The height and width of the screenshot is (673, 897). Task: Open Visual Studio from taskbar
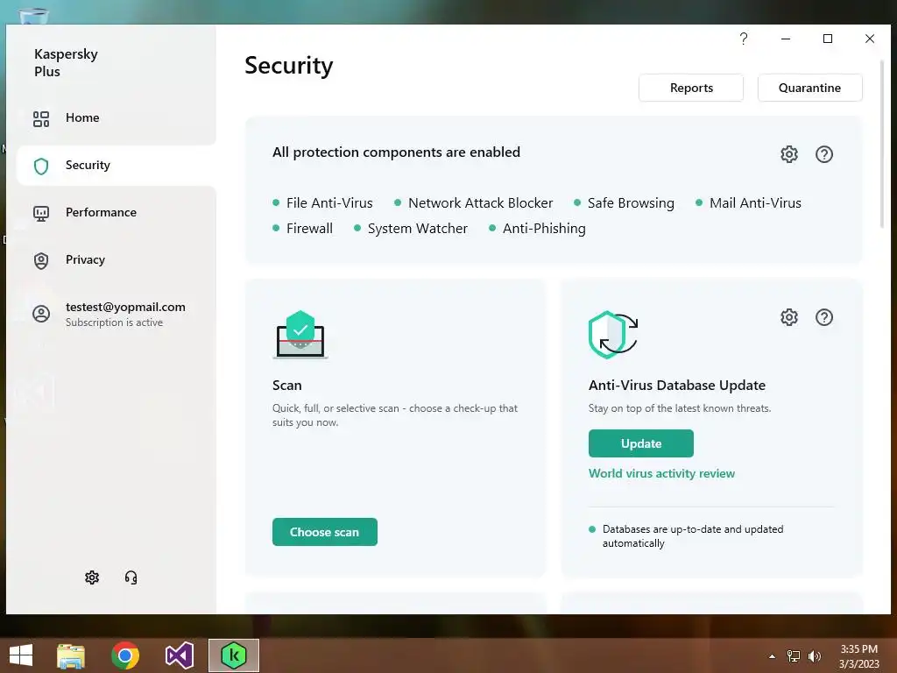[x=179, y=655]
